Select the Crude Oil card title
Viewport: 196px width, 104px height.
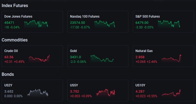click(x=11, y=51)
